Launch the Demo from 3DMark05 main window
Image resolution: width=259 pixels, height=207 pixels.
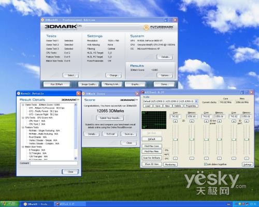pyautogui.click(x=164, y=84)
